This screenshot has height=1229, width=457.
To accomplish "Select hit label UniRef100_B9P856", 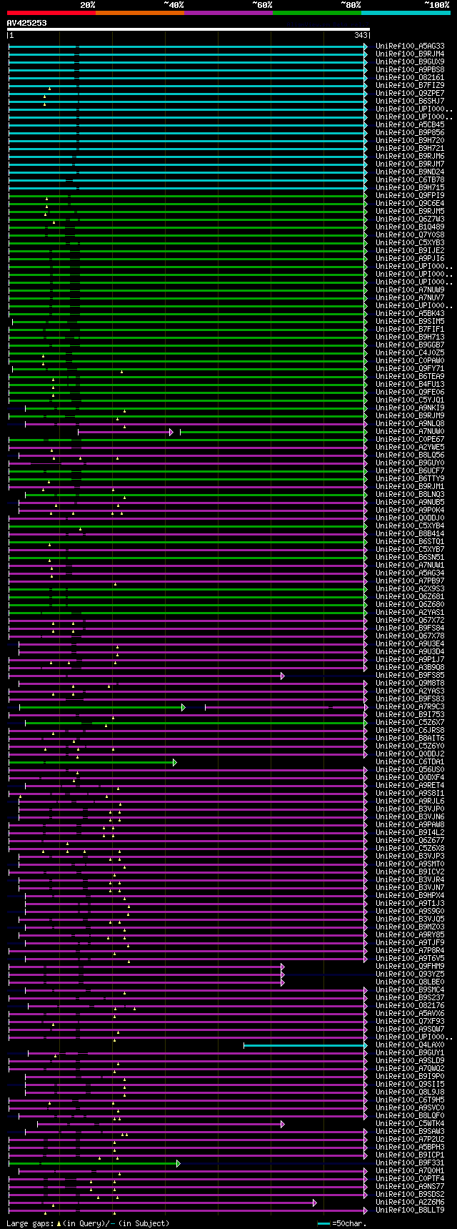I will point(410,133).
